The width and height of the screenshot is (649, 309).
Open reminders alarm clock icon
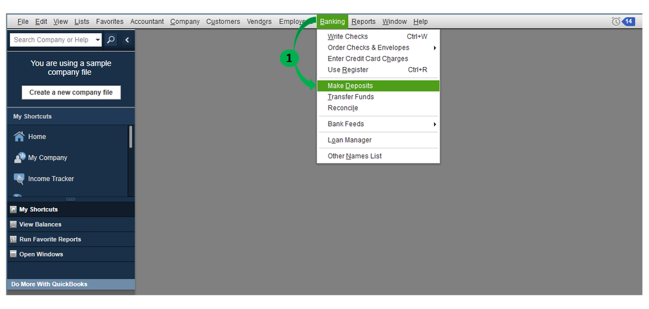616,21
